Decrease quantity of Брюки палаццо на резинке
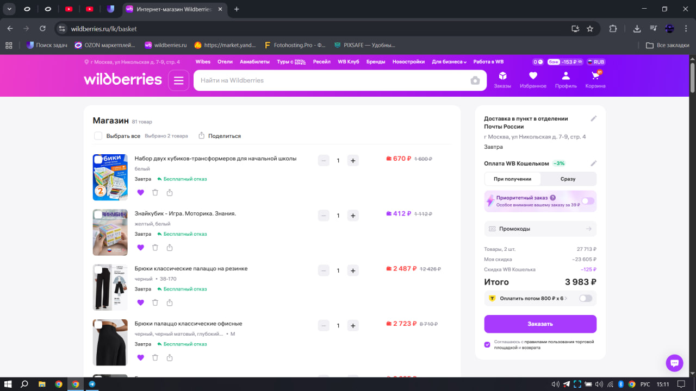The height and width of the screenshot is (391, 696). coord(324,270)
